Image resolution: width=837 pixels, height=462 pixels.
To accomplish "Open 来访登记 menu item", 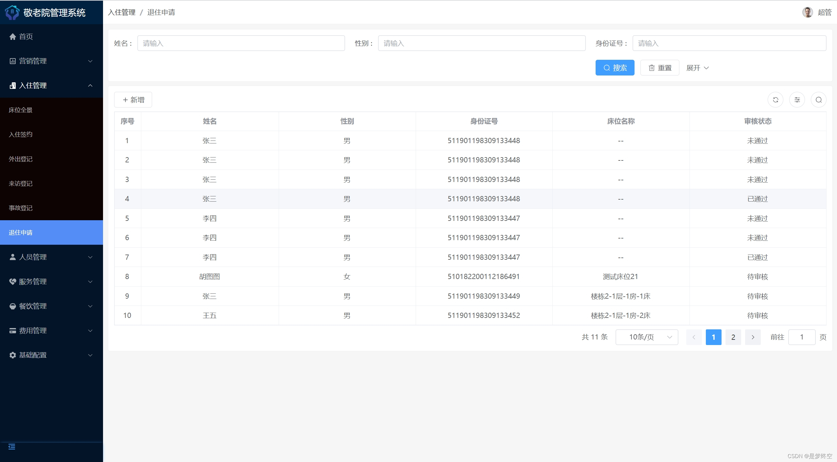I will click(51, 184).
